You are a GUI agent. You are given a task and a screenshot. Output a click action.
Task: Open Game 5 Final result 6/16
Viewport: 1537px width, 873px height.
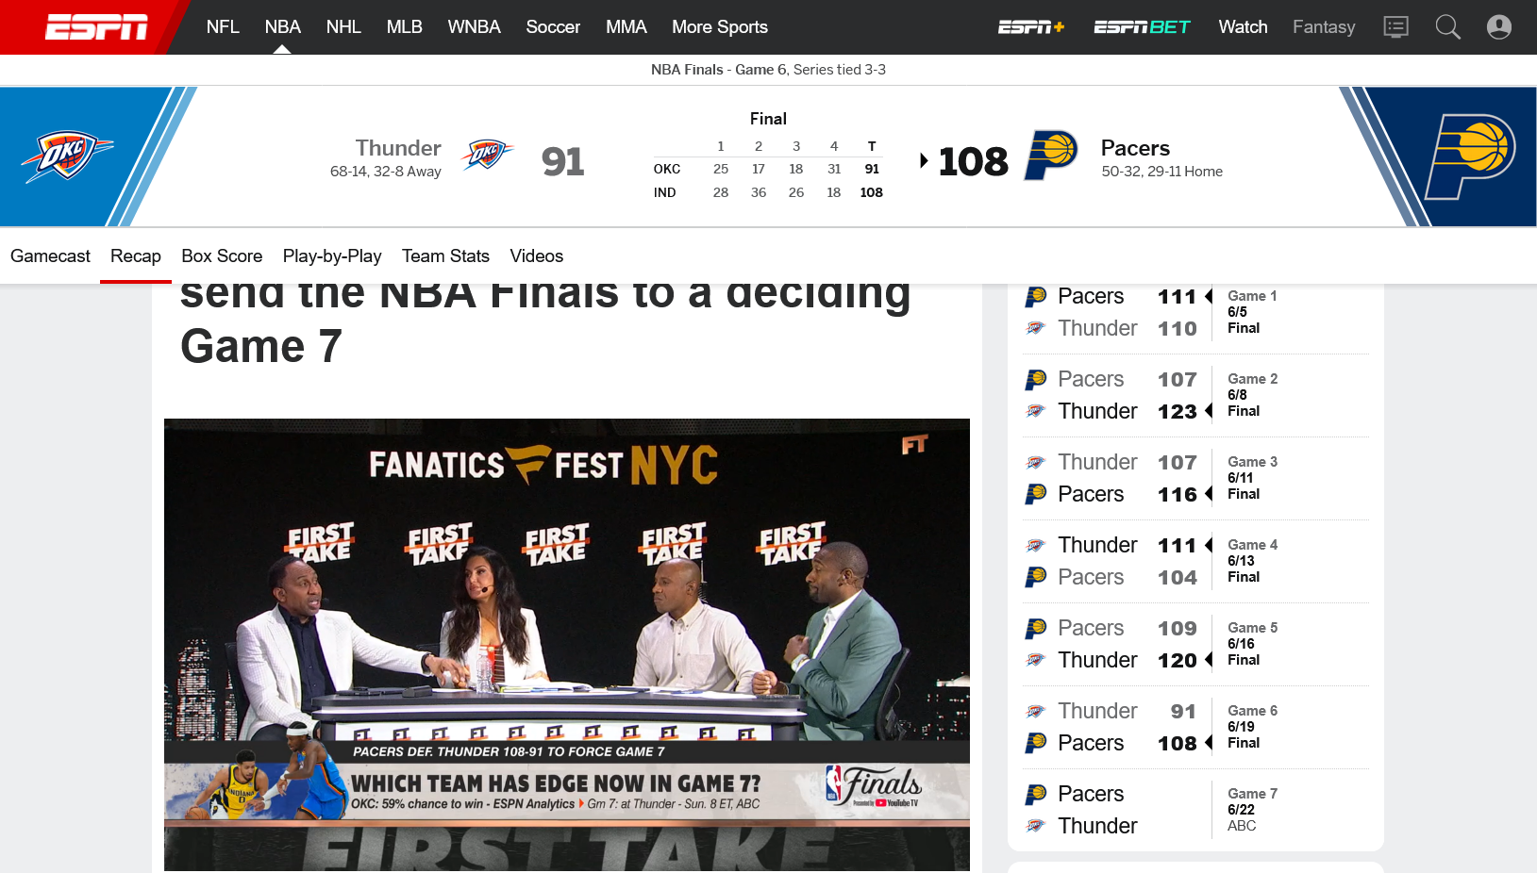tap(1252, 644)
